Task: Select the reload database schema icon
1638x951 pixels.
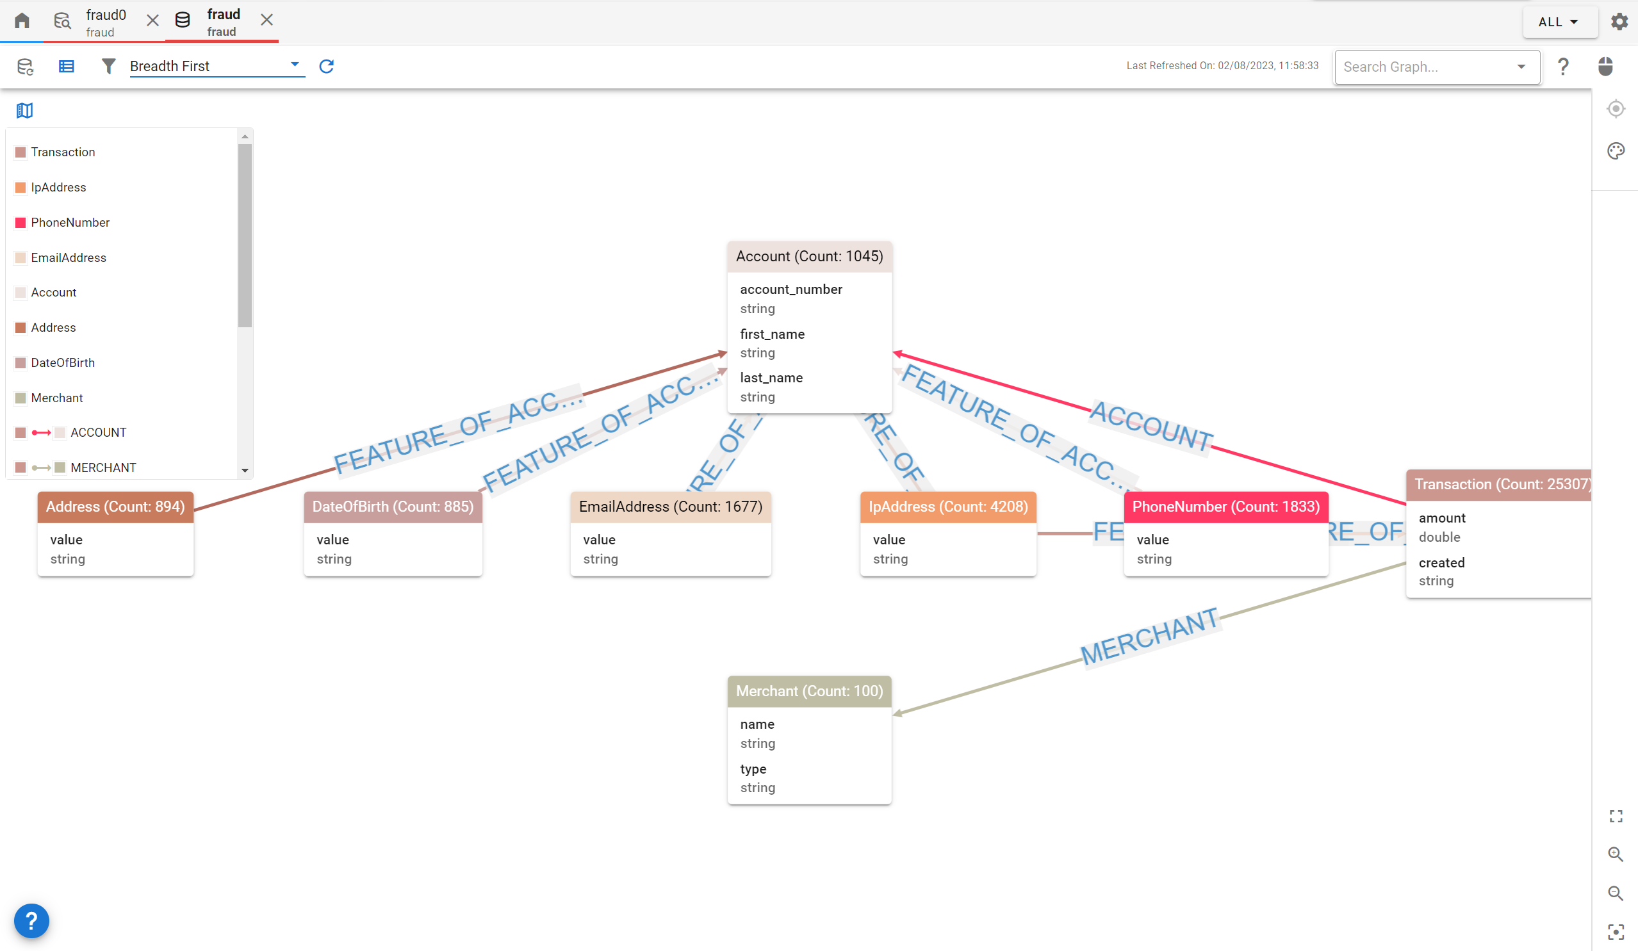Action: click(x=25, y=65)
